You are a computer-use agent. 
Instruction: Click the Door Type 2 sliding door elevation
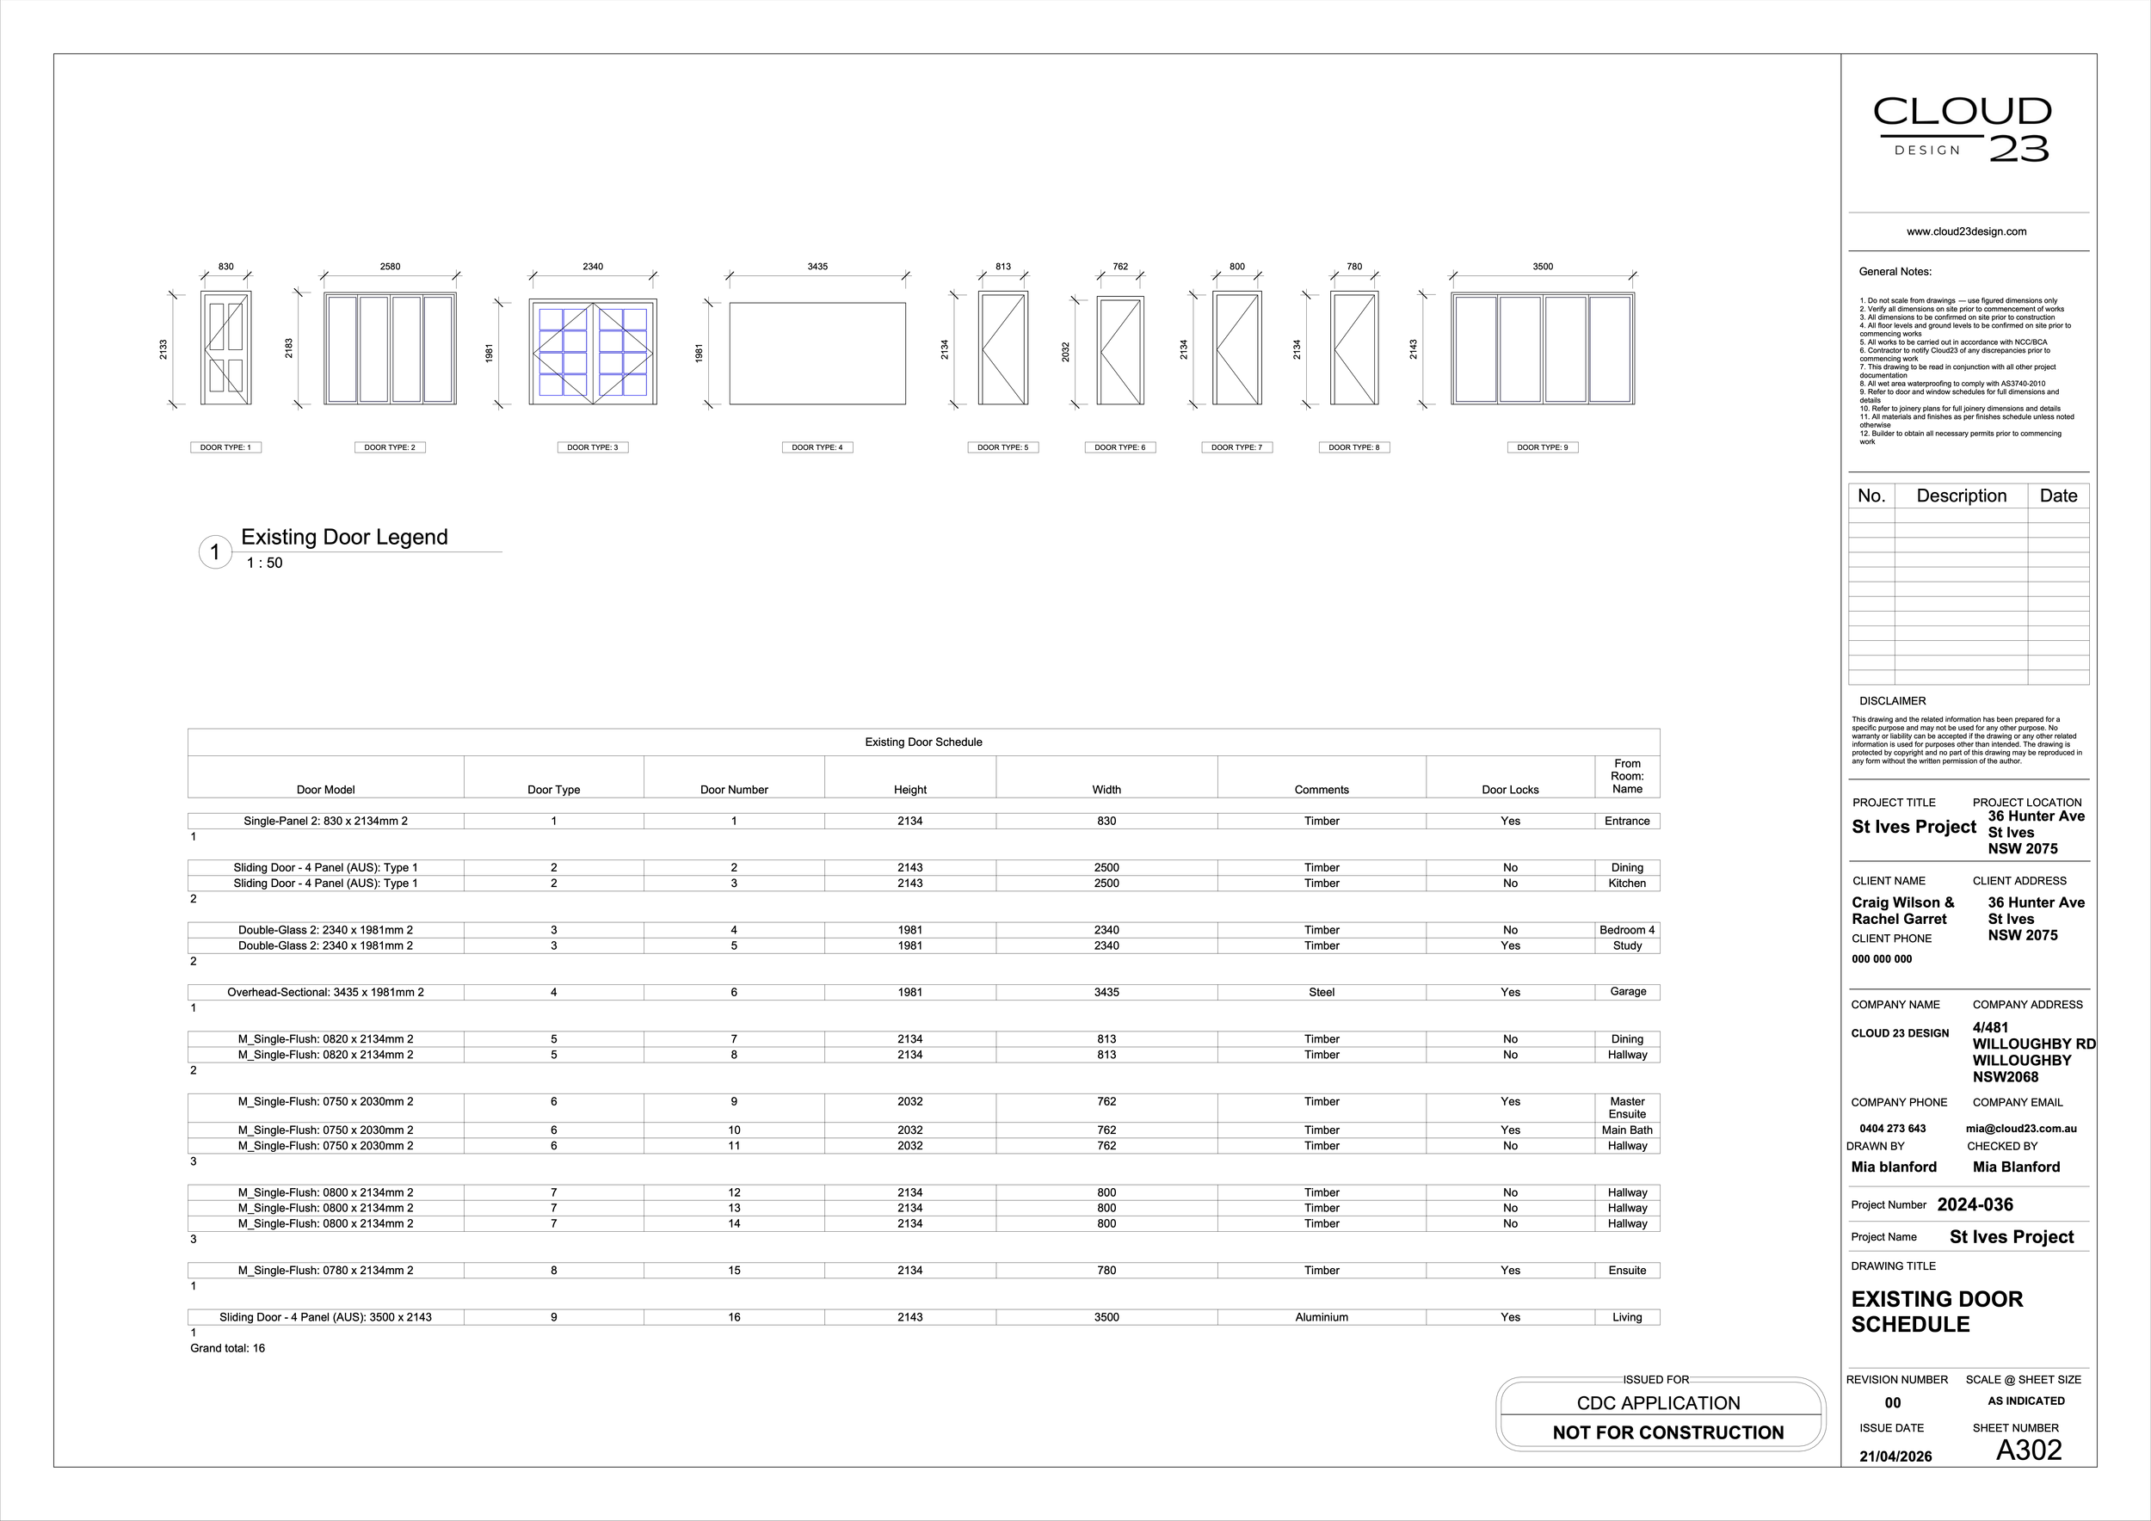(x=390, y=348)
